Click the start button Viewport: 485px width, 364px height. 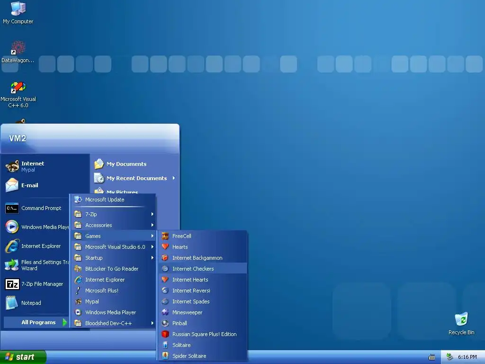pos(23,357)
